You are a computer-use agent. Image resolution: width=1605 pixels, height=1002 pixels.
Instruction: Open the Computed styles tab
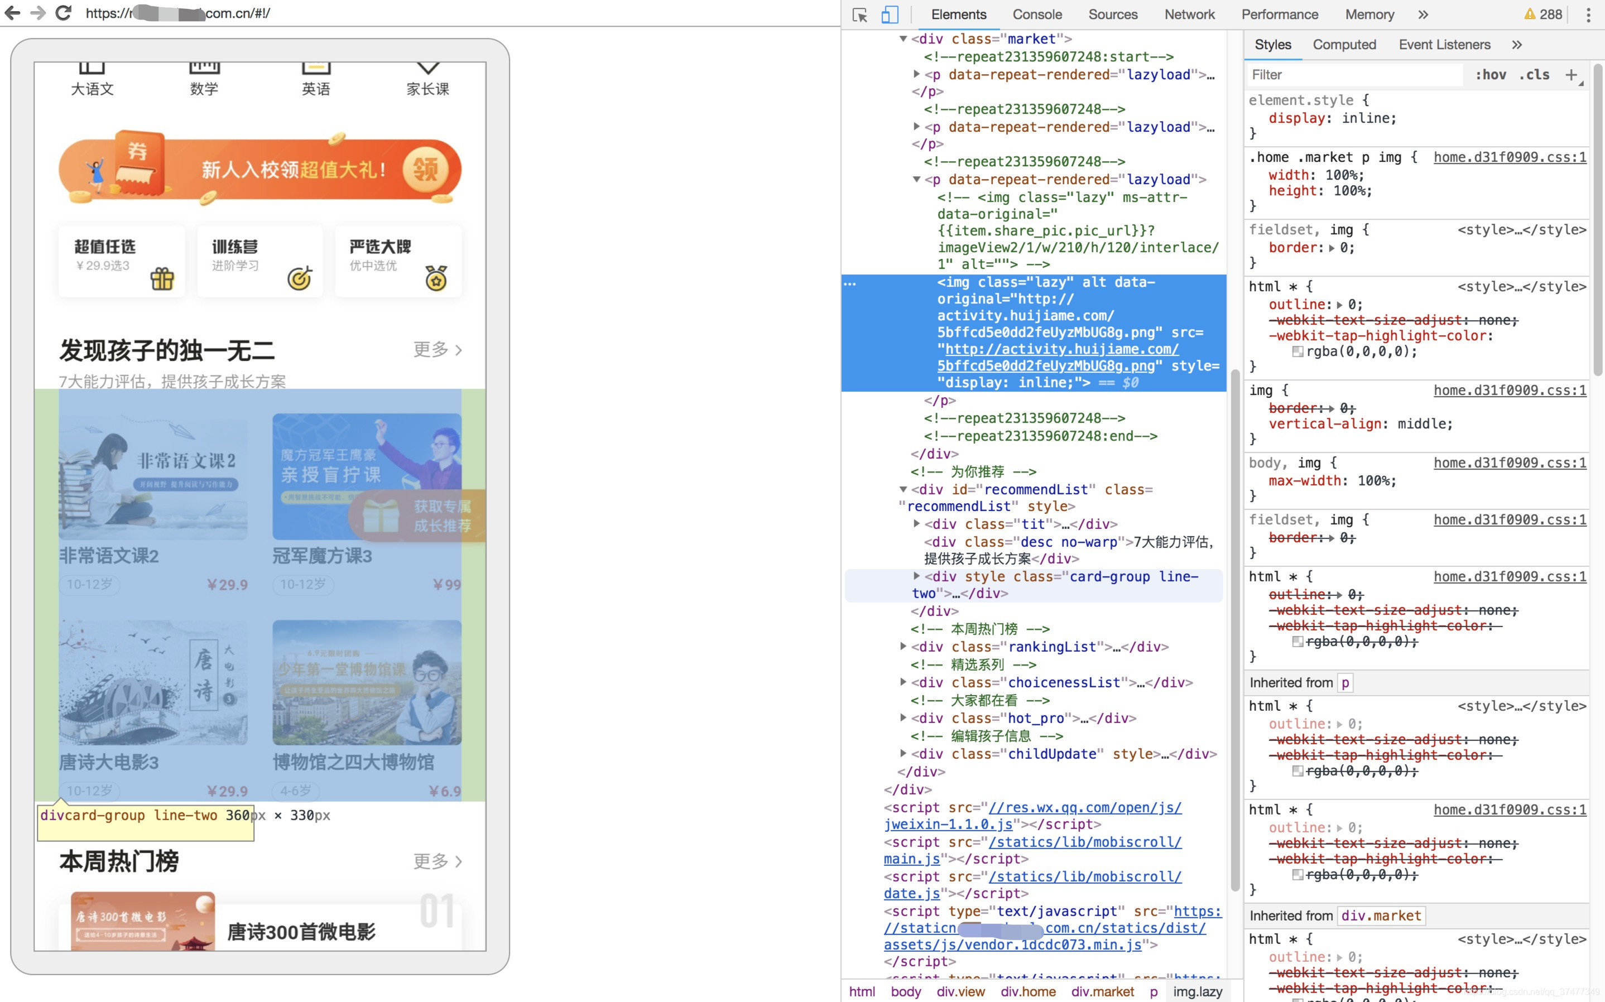[x=1344, y=45]
